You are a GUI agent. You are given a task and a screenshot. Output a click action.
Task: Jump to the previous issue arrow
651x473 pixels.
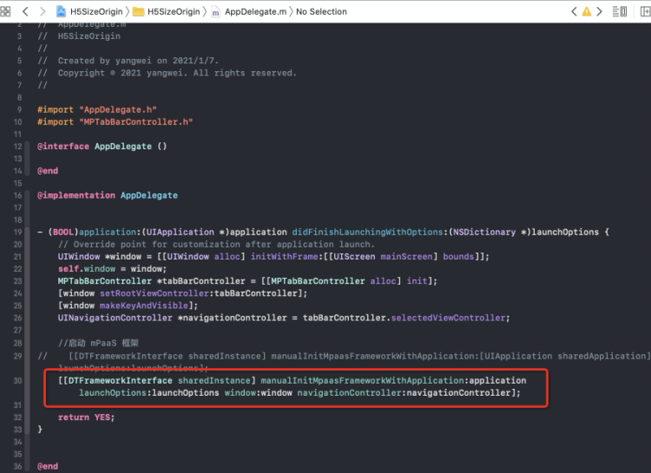[x=574, y=11]
